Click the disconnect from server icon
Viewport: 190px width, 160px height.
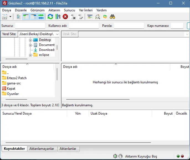tap(73, 17)
